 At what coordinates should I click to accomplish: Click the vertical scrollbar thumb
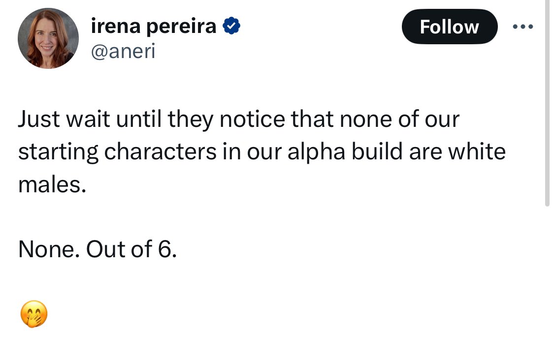point(547,98)
